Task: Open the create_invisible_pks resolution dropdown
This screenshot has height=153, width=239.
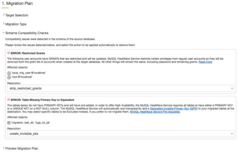Action: pyautogui.click(x=120, y=133)
